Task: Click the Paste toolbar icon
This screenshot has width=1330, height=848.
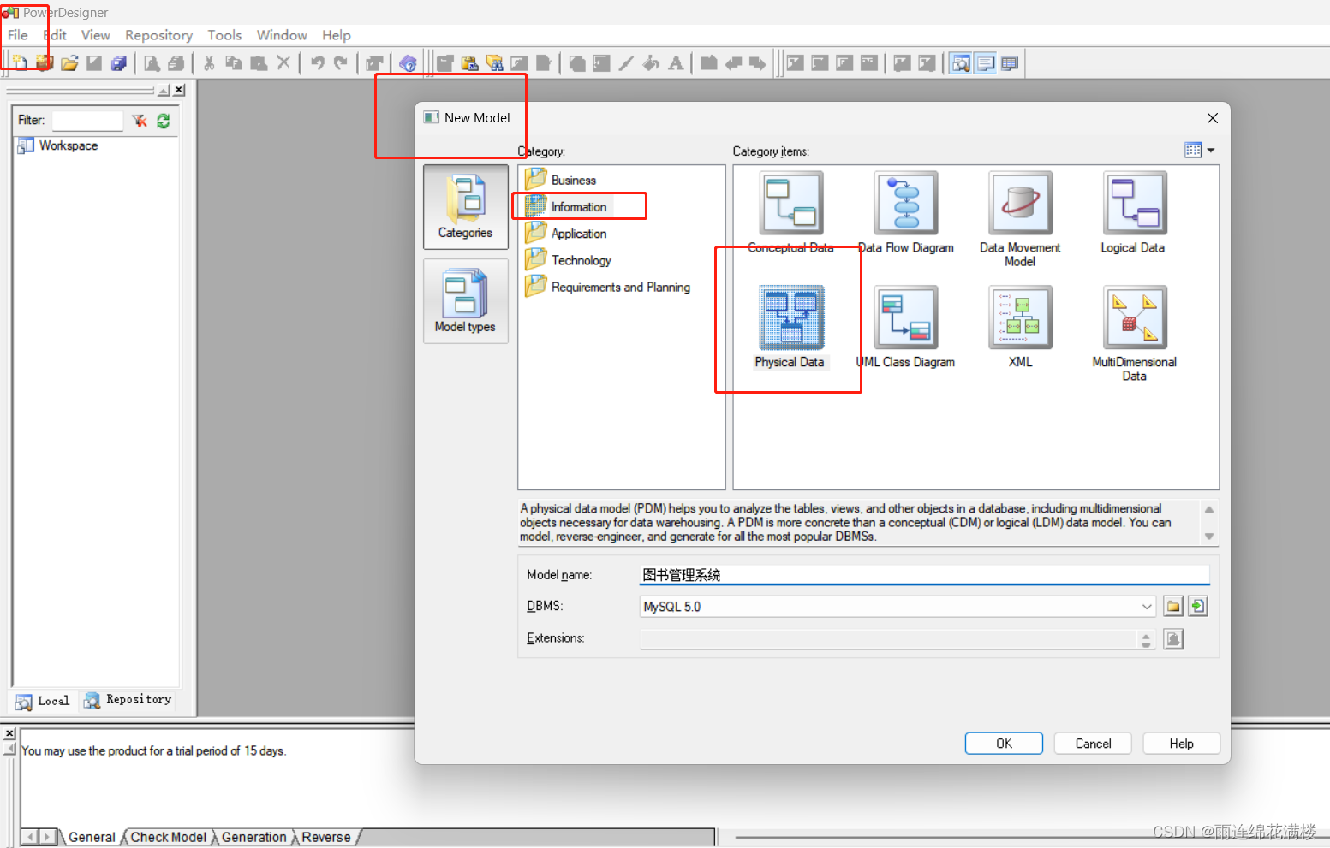Action: (259, 62)
